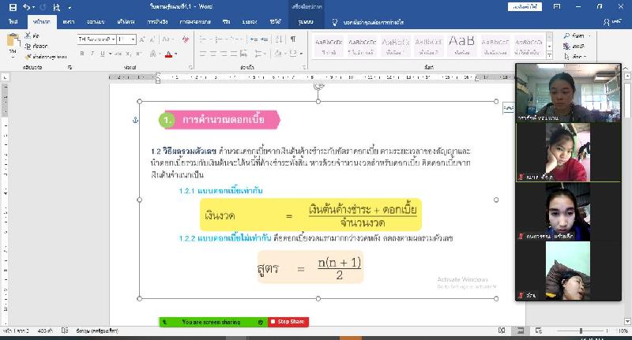Screen dimensions: 632x340
Task: Click the red Stop Share button
Action: coord(288,322)
